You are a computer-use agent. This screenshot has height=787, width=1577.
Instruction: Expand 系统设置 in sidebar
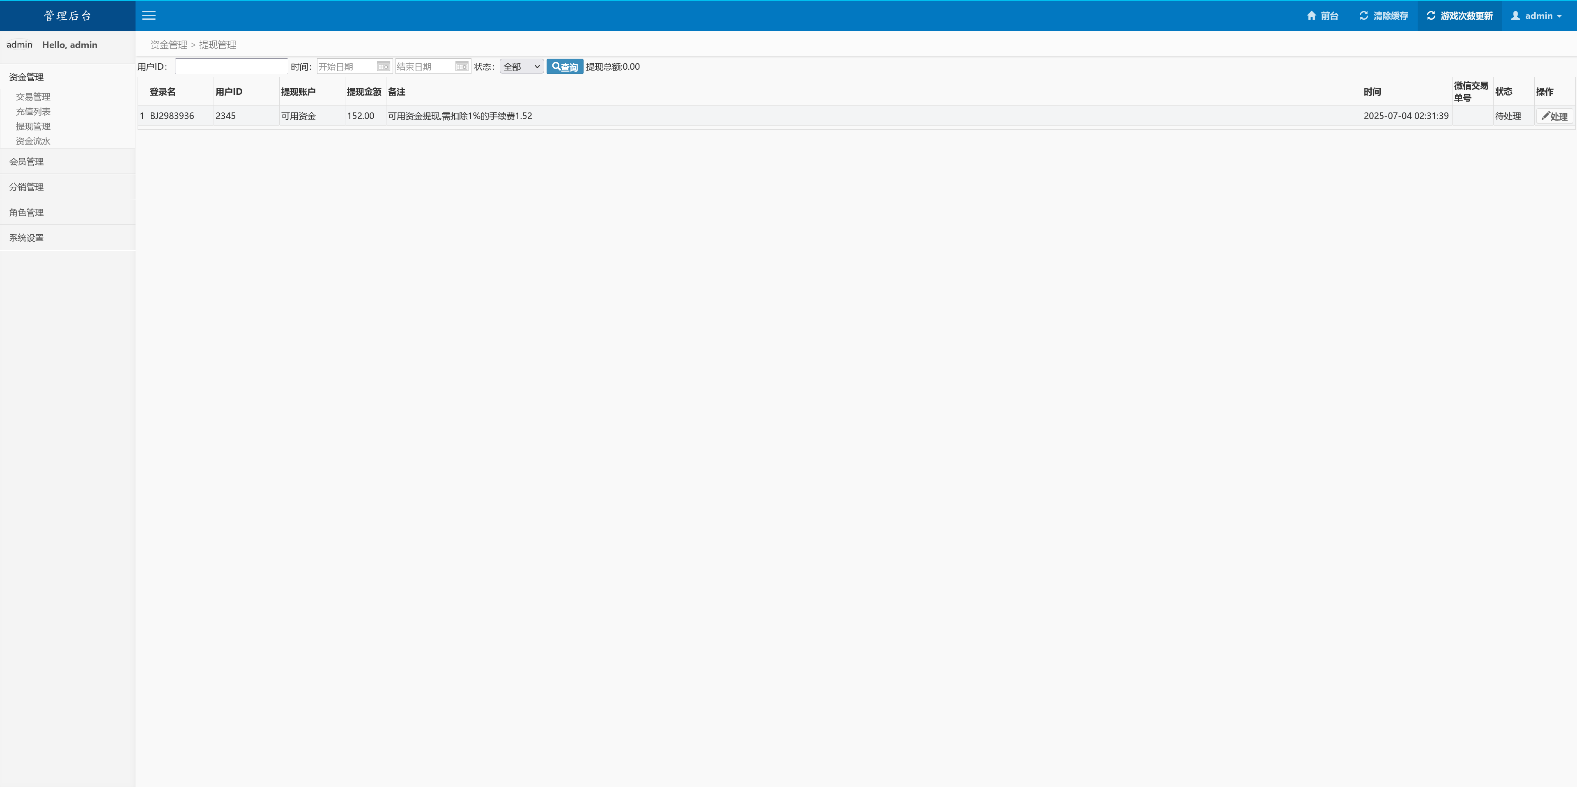pyautogui.click(x=26, y=238)
